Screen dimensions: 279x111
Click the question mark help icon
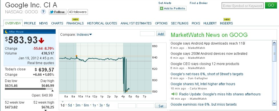(x=43, y=12)
